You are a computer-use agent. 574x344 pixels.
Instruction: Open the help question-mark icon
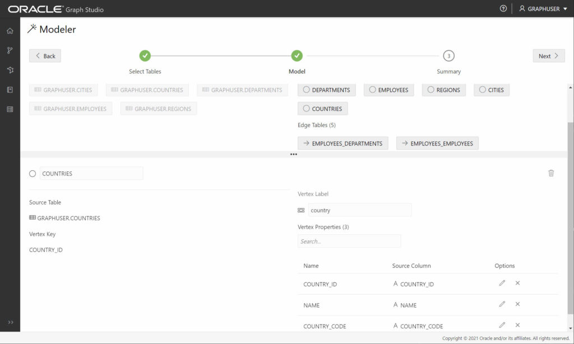503,8
